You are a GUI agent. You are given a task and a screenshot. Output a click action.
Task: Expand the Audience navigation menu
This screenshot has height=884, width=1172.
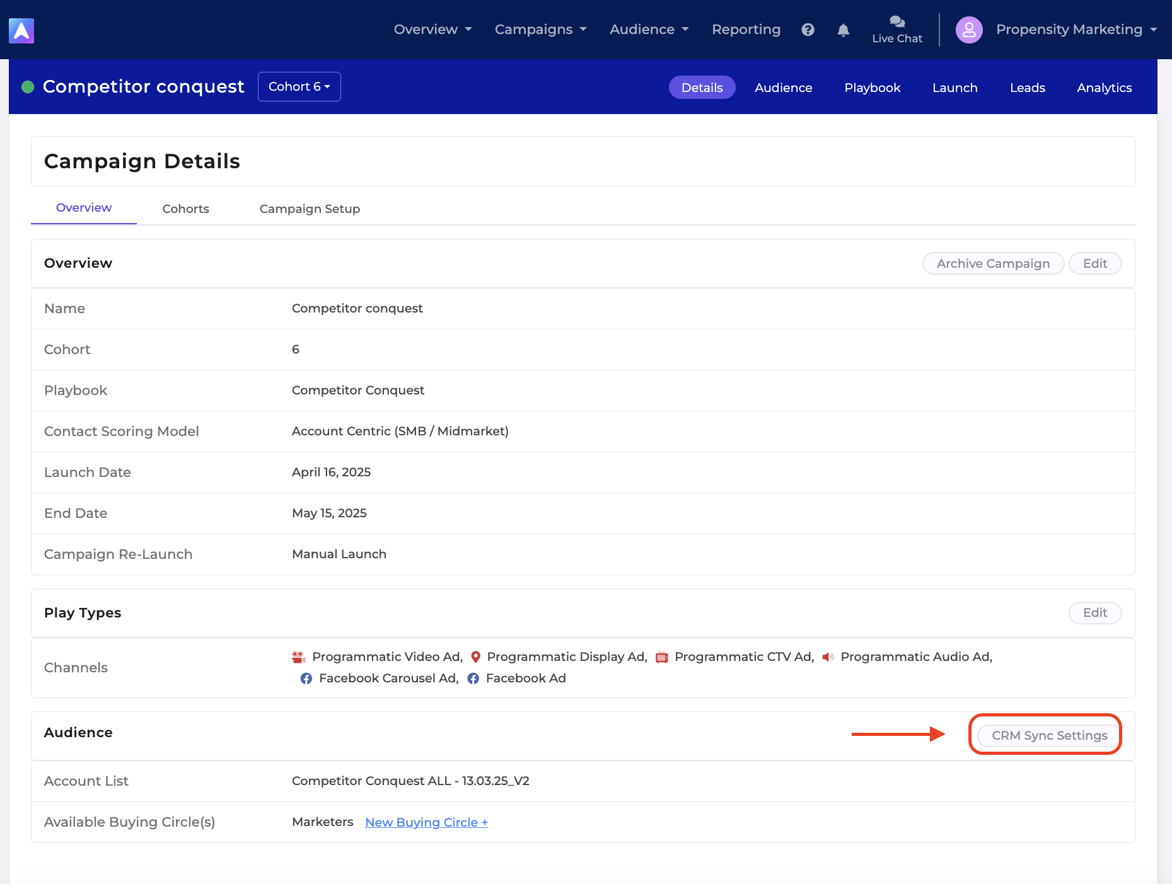pos(649,30)
